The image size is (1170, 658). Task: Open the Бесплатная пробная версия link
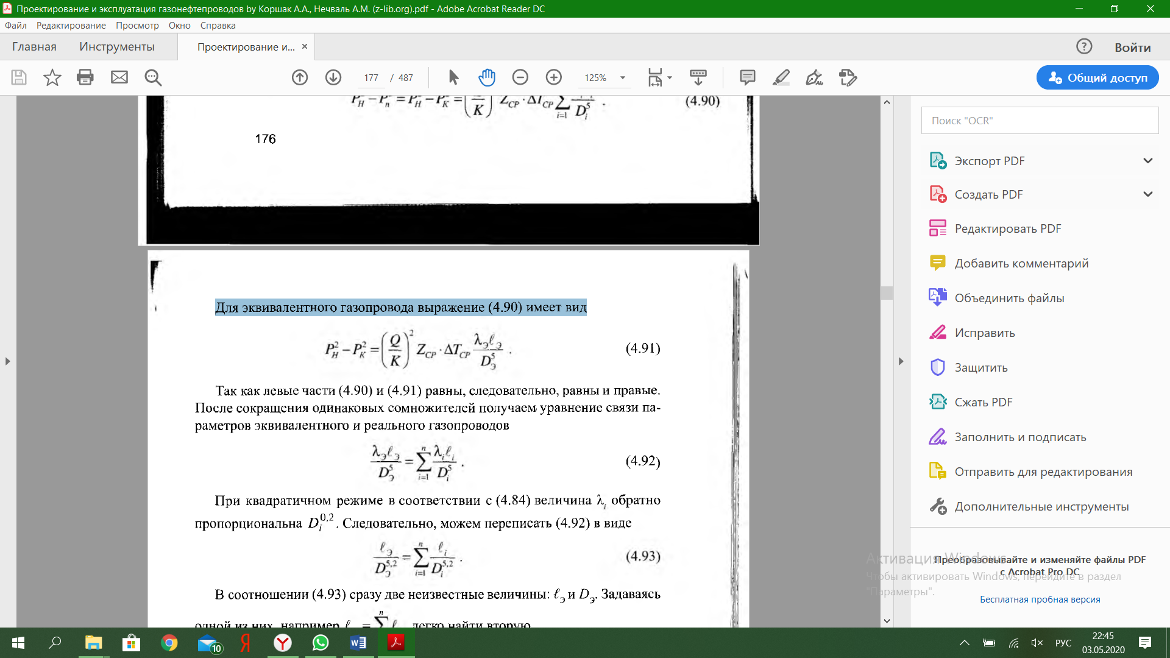(x=1040, y=600)
